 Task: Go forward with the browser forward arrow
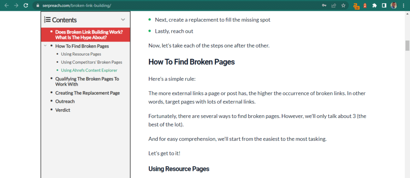tap(16, 6)
